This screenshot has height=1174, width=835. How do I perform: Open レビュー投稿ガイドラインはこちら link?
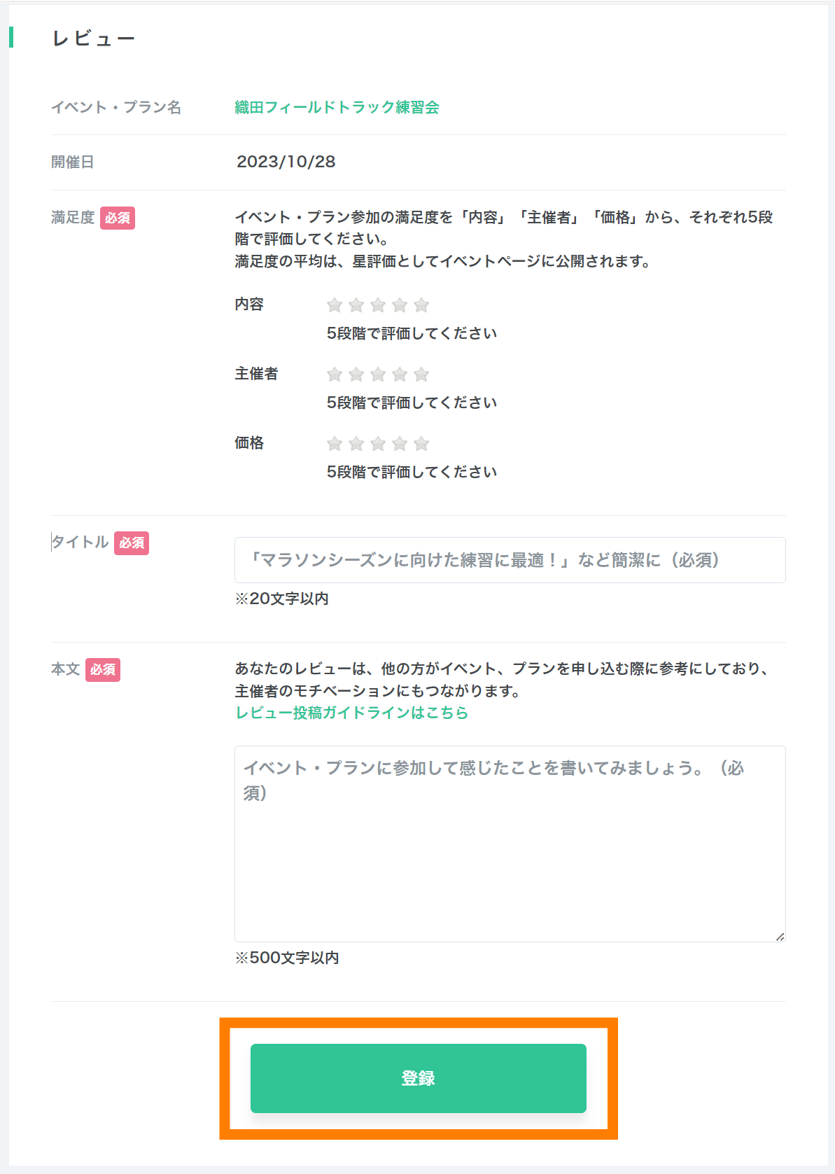pyautogui.click(x=351, y=713)
